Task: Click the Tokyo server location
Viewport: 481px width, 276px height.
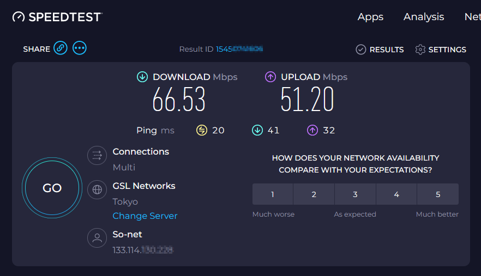Action: pyautogui.click(x=125, y=202)
